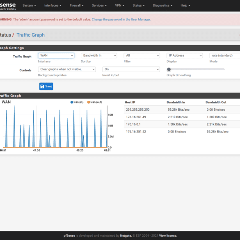This screenshot has height=240, width=240.
Task: Open the Diagnostics menu
Action: point(162,5)
